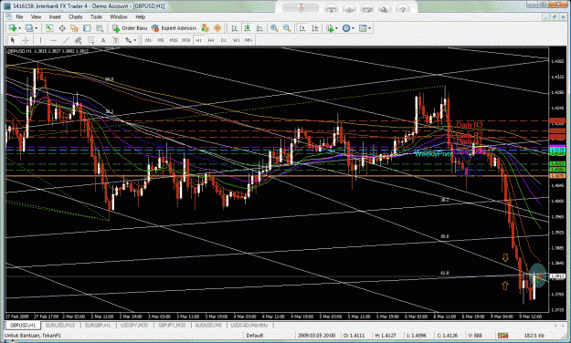Select the Text tool
Viewport: 571px width, 343px height.
point(103,40)
